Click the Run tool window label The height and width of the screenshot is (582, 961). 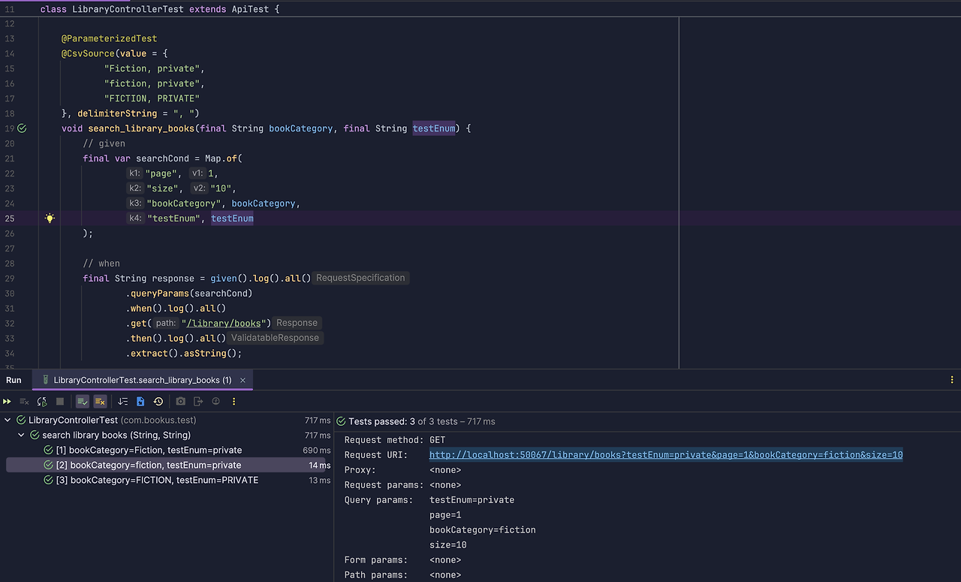[x=13, y=380]
